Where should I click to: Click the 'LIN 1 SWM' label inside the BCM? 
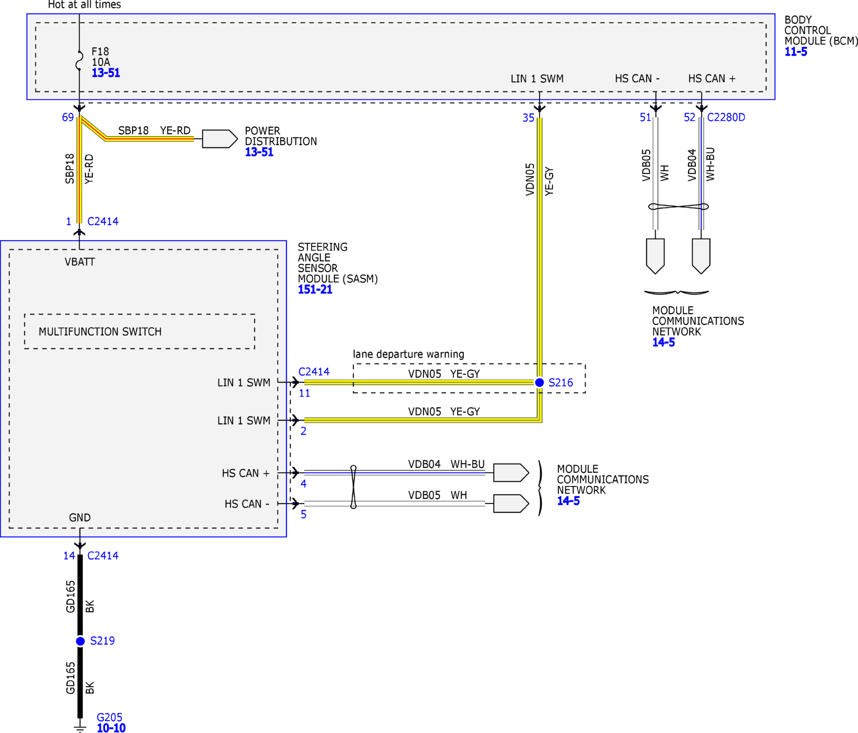tap(537, 78)
